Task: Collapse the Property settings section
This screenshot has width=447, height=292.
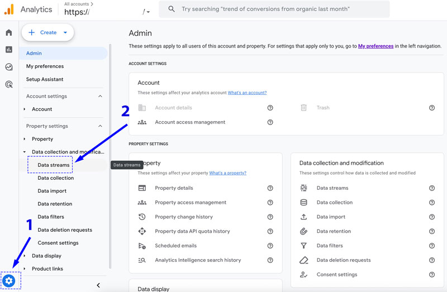Action: coord(100,126)
